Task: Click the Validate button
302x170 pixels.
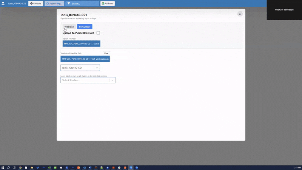Action: [36, 3]
